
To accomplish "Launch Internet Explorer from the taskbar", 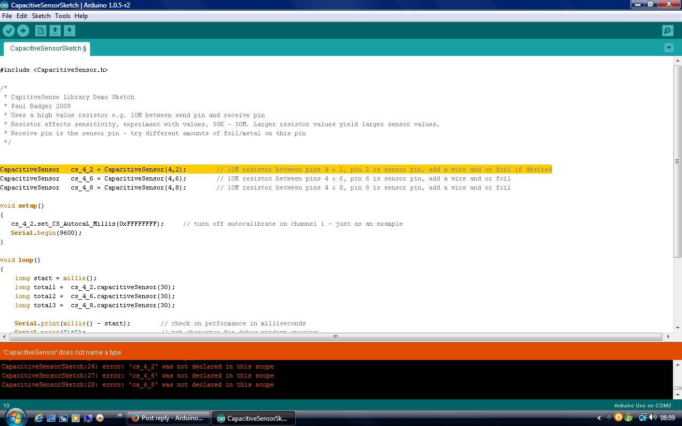I will 39,417.
